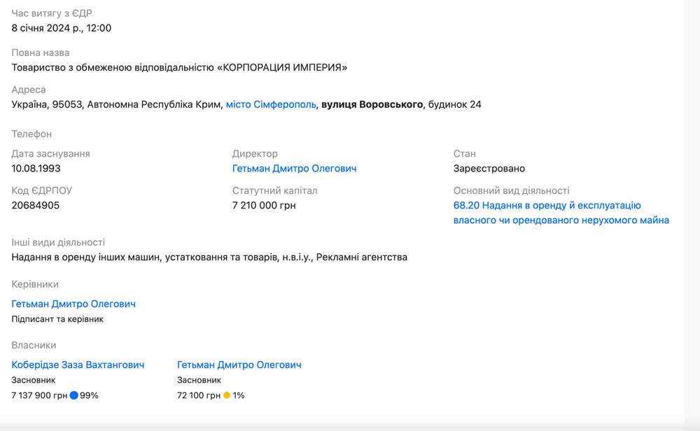Viewport: 700px width, 431px height.
Task: Click statutory capital value 7 210 000 грн
Action: coord(264,206)
